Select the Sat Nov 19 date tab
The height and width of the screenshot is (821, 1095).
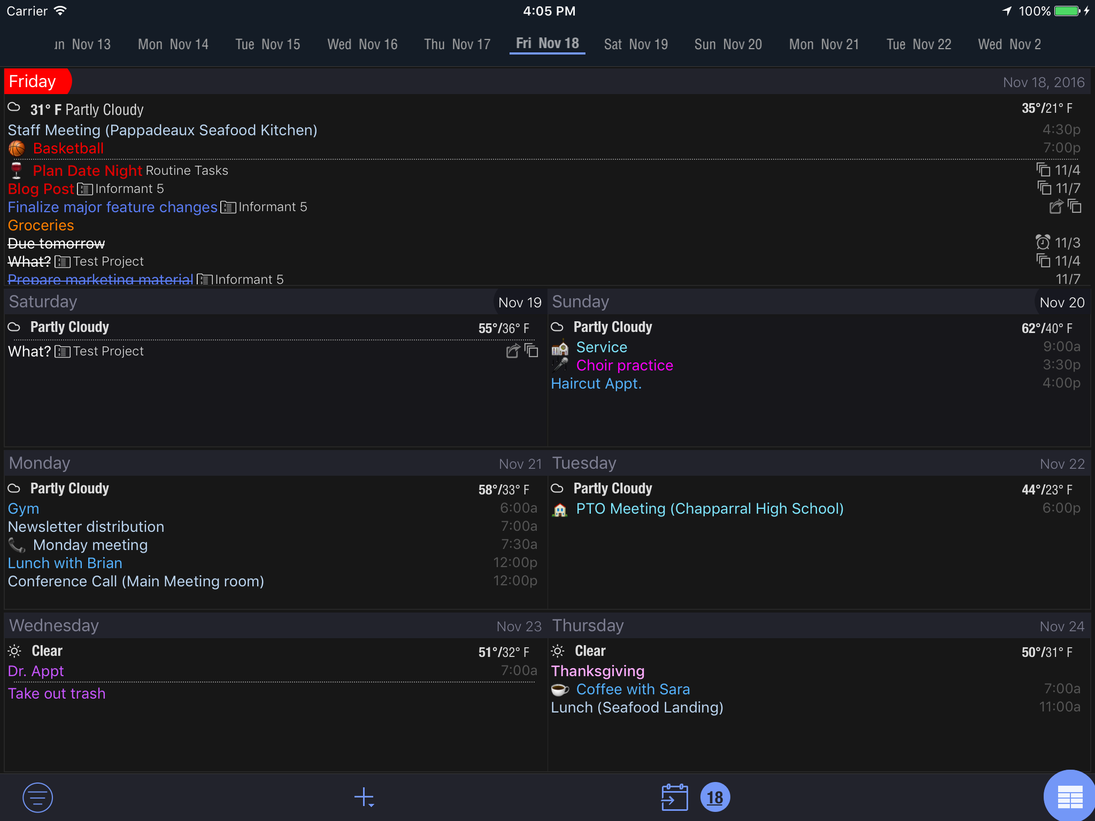tap(636, 44)
